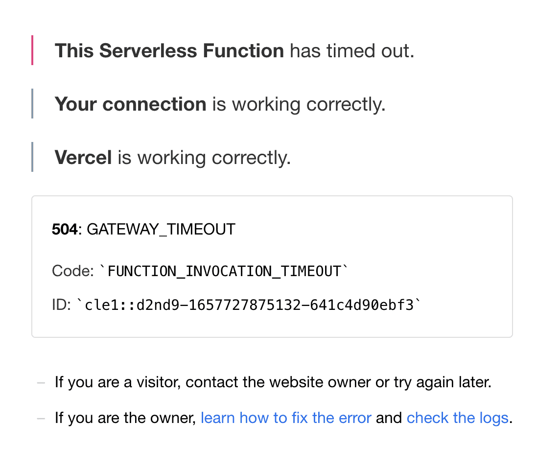Click the 'has timed out.' text
560x469 pixels.
coord(352,50)
